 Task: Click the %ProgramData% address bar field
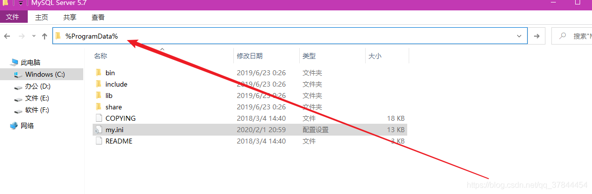290,36
